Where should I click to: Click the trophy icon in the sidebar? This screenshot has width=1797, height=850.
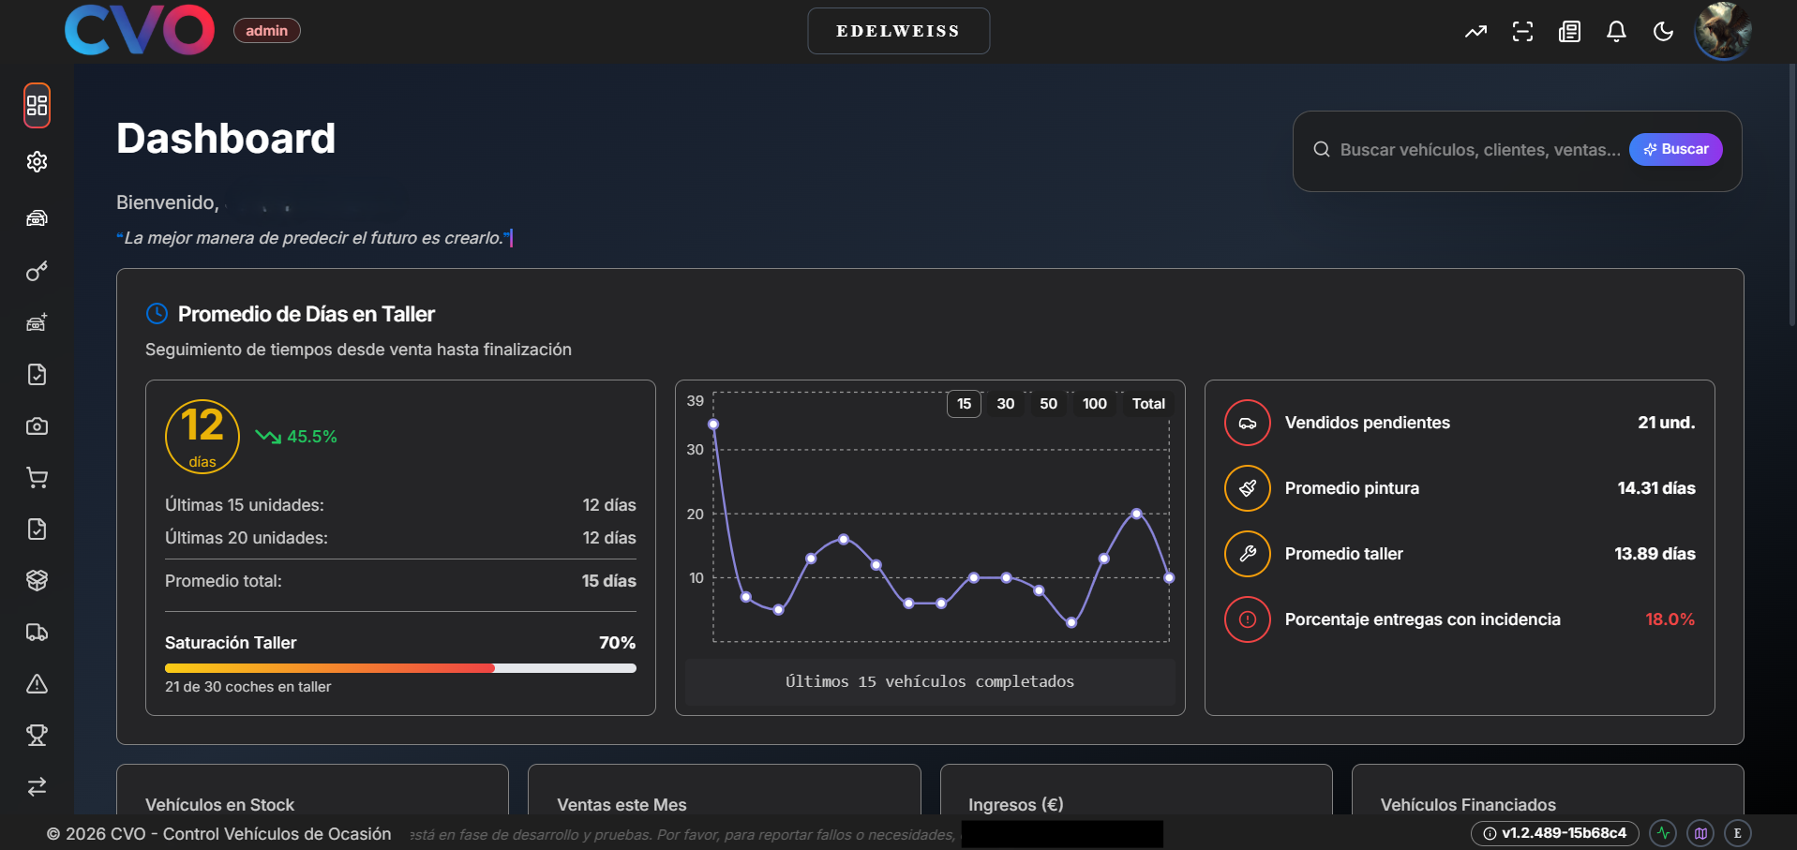click(37, 735)
